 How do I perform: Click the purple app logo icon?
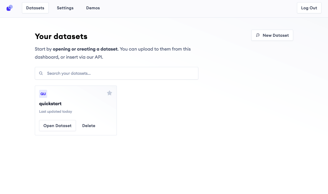[x=10, y=8]
